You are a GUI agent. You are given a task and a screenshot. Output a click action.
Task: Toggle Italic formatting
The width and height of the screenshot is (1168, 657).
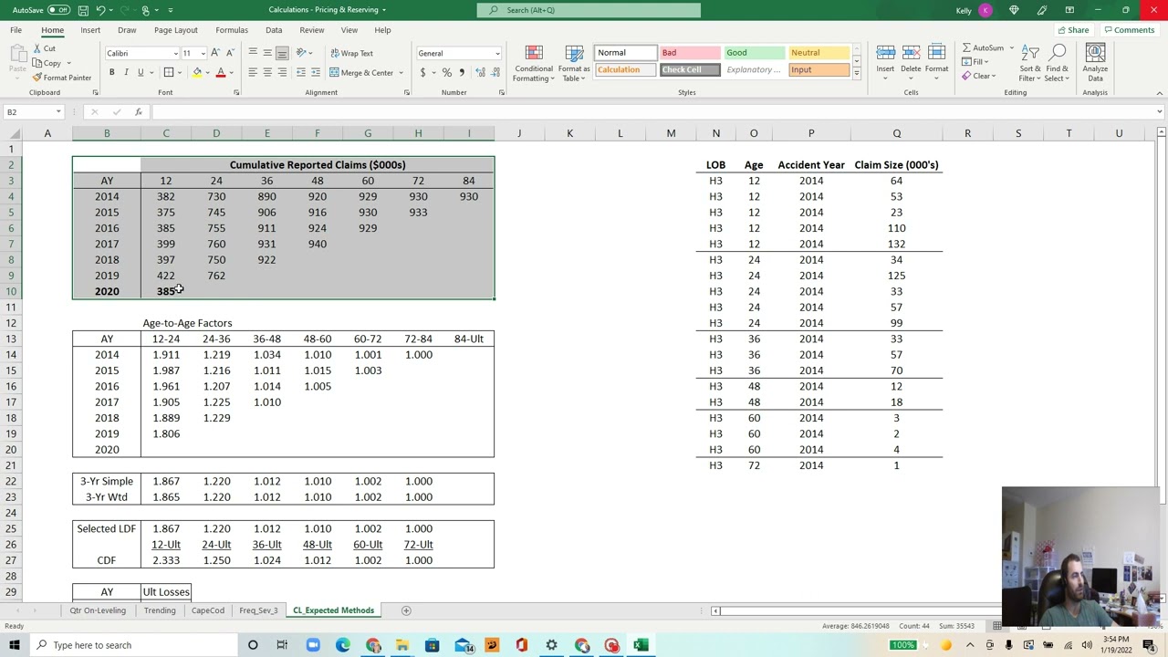tap(126, 73)
